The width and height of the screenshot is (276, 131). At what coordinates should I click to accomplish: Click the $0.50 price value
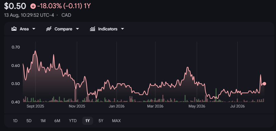[x=15, y=6]
